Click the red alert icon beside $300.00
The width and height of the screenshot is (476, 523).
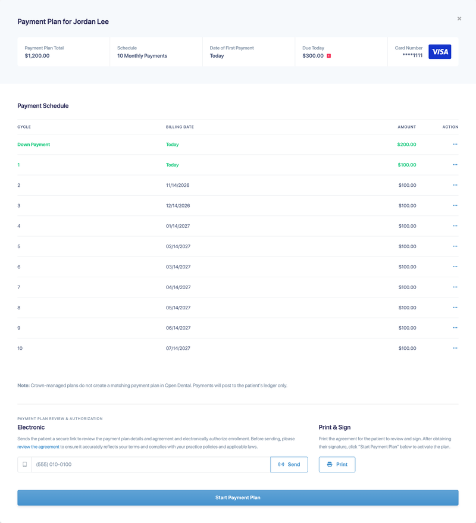[x=328, y=56]
